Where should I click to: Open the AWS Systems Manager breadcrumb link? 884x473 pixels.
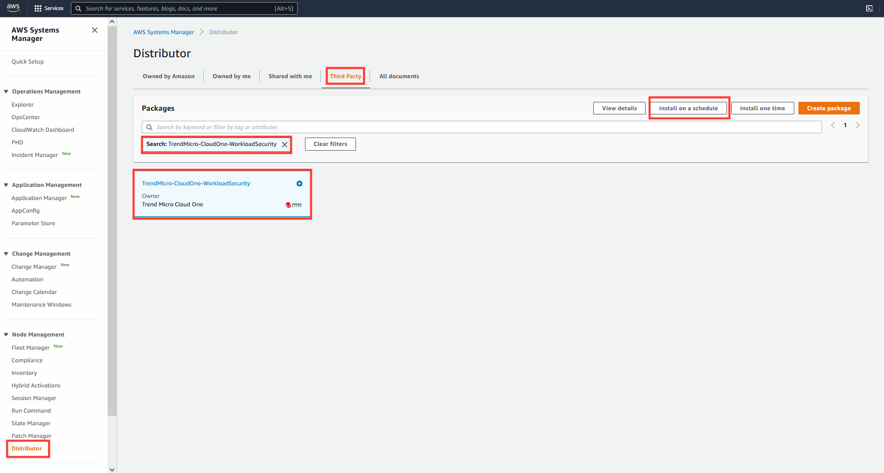click(164, 32)
